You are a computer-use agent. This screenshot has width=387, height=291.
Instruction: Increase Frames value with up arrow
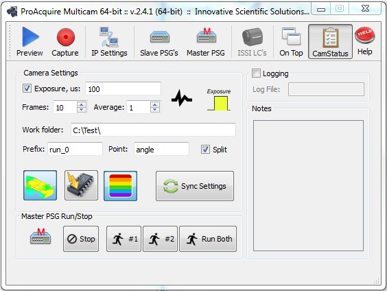click(82, 104)
